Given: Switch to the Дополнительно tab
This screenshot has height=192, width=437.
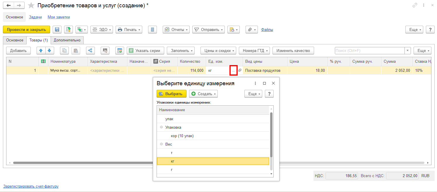Looking at the screenshot, I should pyautogui.click(x=67, y=40).
